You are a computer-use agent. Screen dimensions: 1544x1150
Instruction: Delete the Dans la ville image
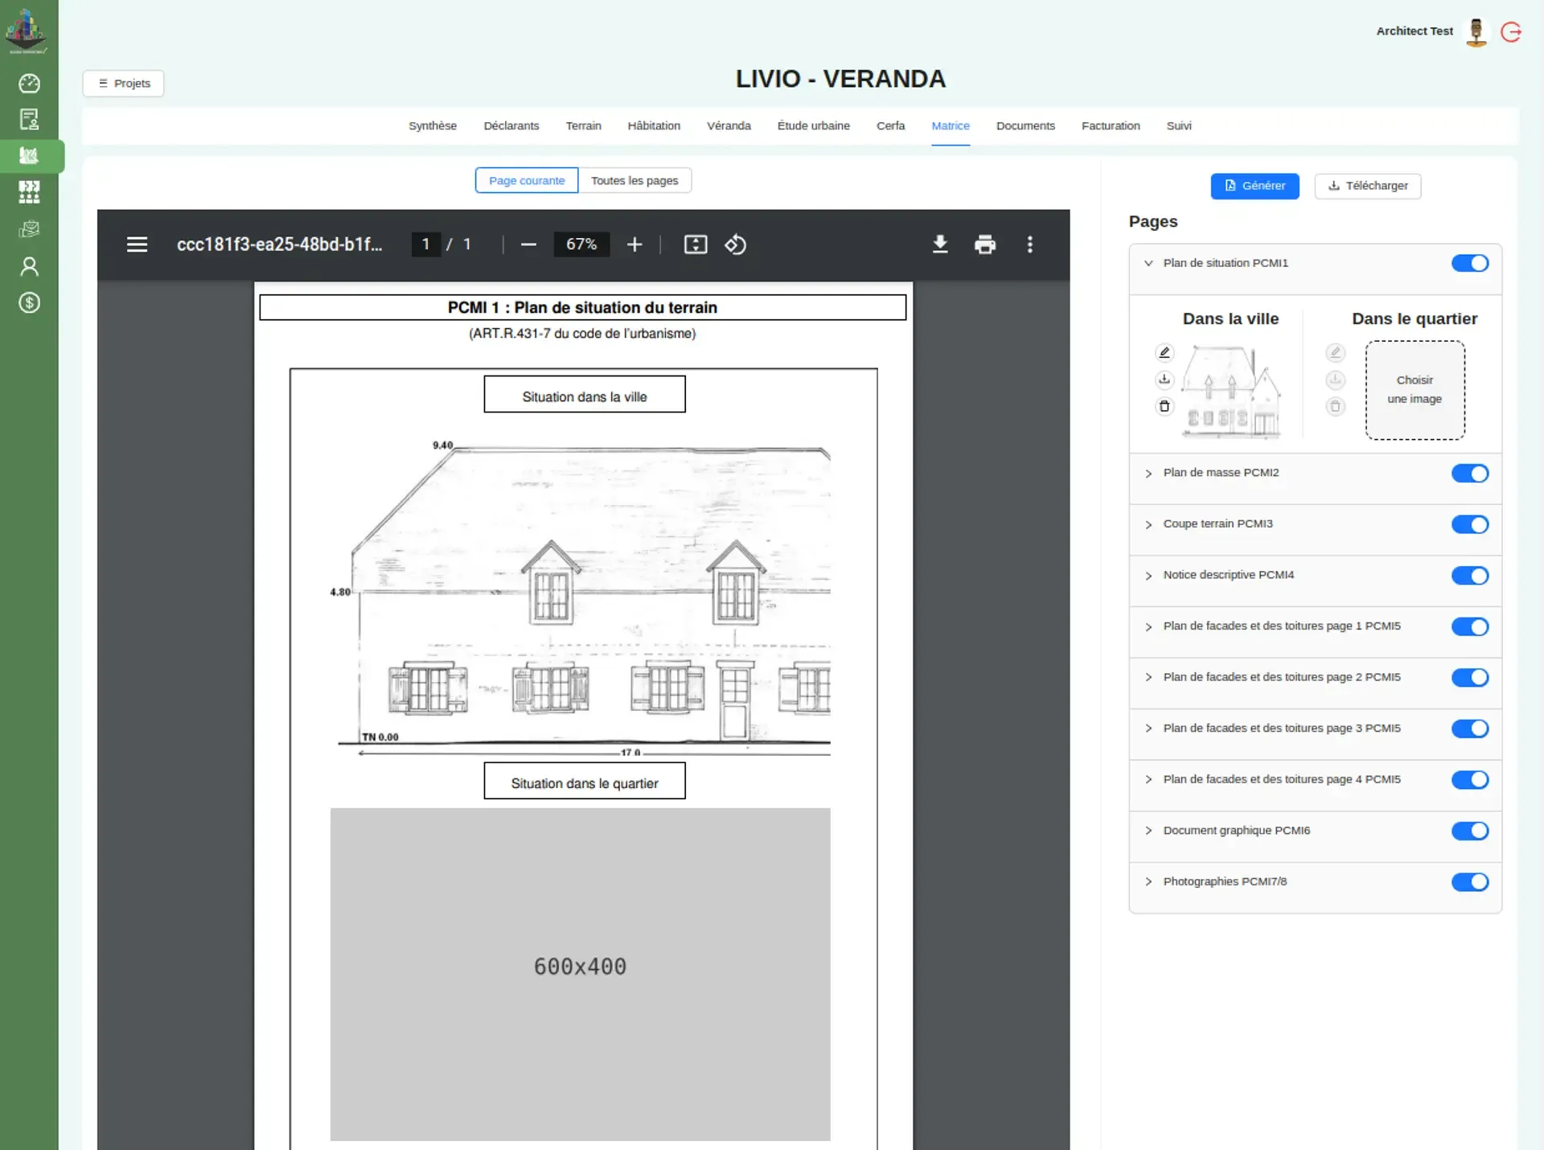coord(1164,406)
